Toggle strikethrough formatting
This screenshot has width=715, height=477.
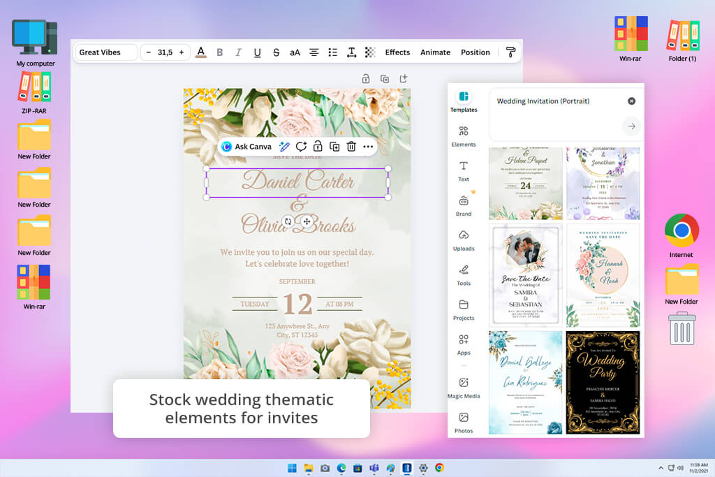tap(277, 52)
